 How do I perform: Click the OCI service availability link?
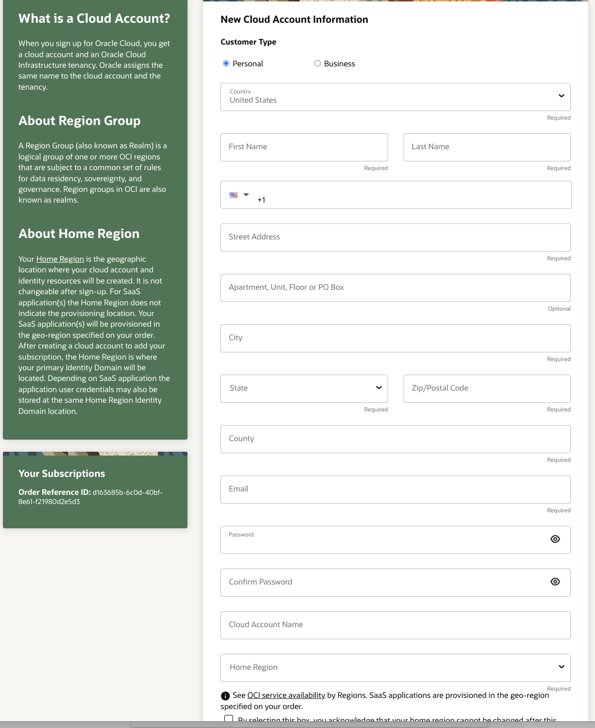point(286,695)
